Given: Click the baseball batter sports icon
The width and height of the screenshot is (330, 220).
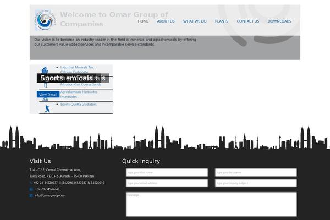Looking at the screenshot, I should click(x=47, y=109).
